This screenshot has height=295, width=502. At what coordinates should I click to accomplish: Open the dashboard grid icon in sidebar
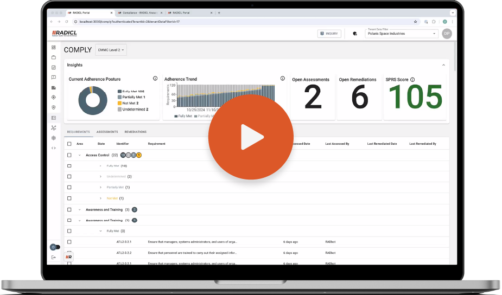point(54,48)
